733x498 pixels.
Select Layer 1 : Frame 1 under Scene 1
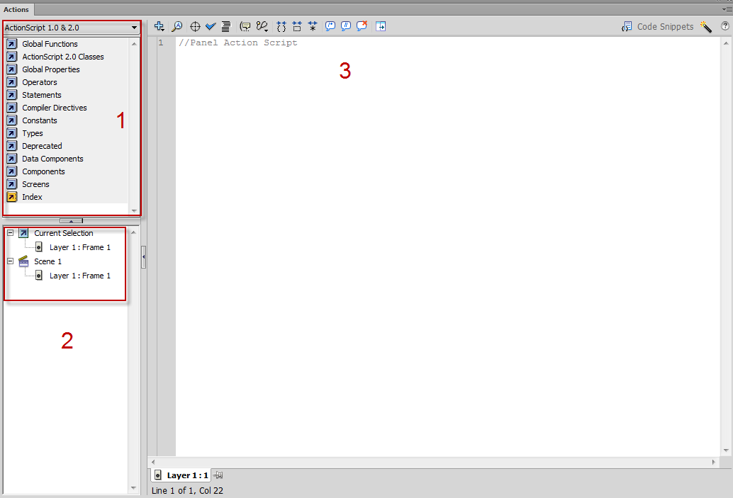[x=80, y=276]
